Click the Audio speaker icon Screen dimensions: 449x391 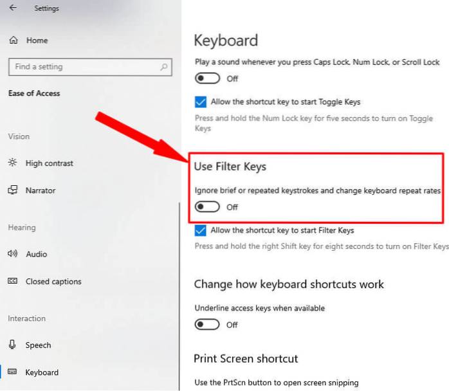tap(13, 253)
